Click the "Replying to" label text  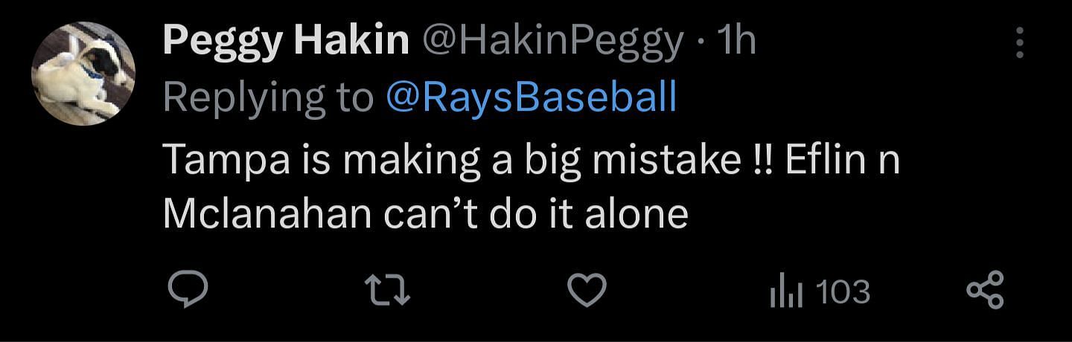pyautogui.click(x=267, y=97)
